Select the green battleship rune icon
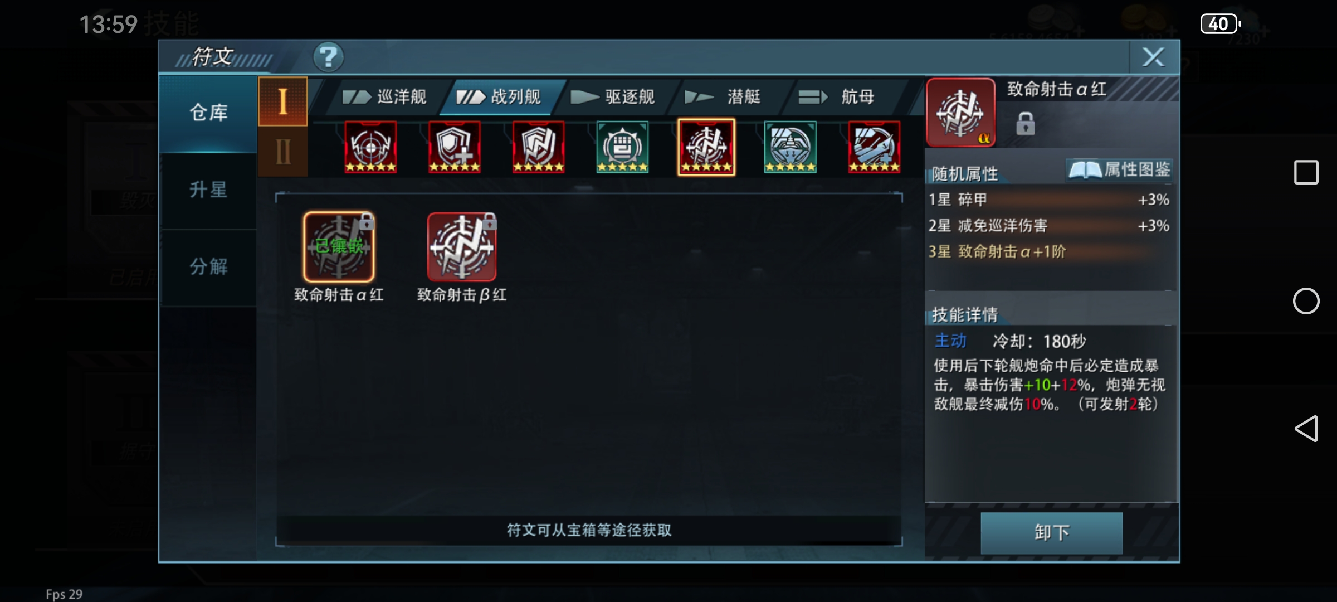 [791, 147]
